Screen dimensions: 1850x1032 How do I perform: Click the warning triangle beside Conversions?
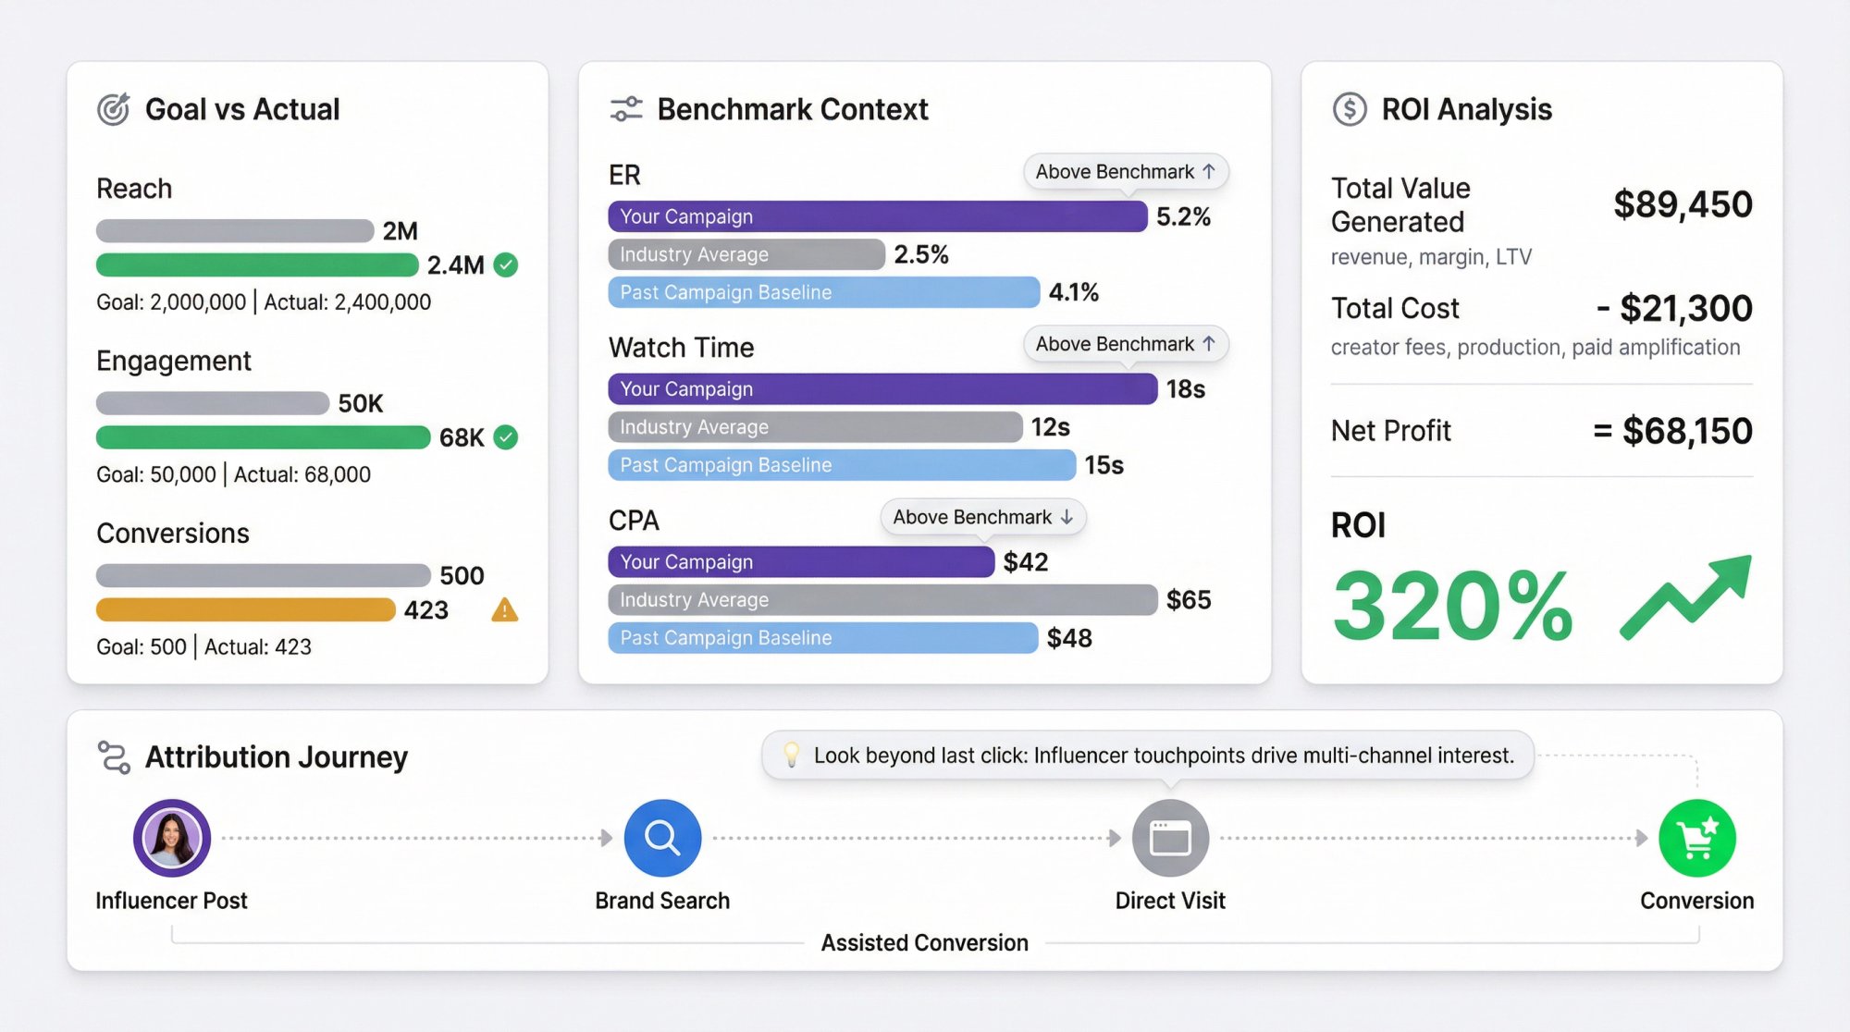coord(505,610)
